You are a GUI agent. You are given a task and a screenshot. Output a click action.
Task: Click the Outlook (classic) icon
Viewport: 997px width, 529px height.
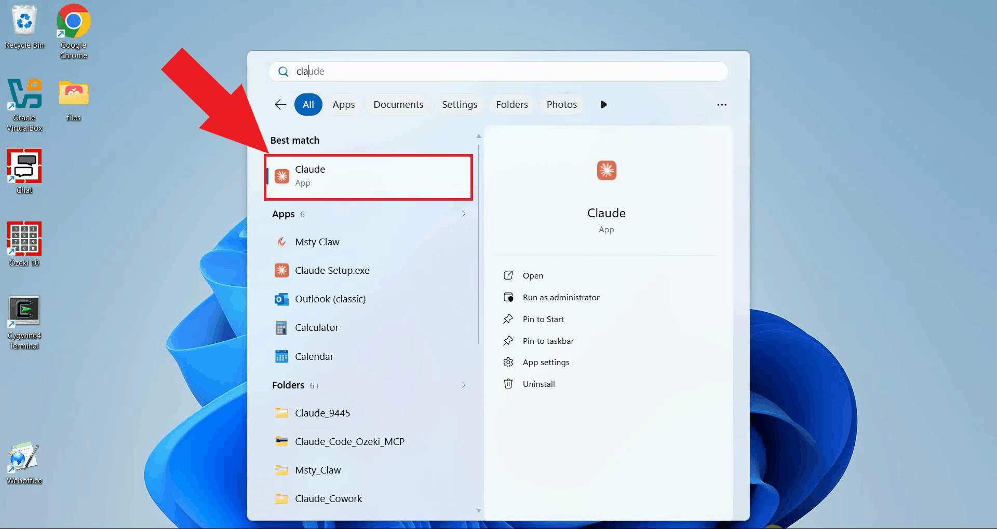click(x=281, y=299)
